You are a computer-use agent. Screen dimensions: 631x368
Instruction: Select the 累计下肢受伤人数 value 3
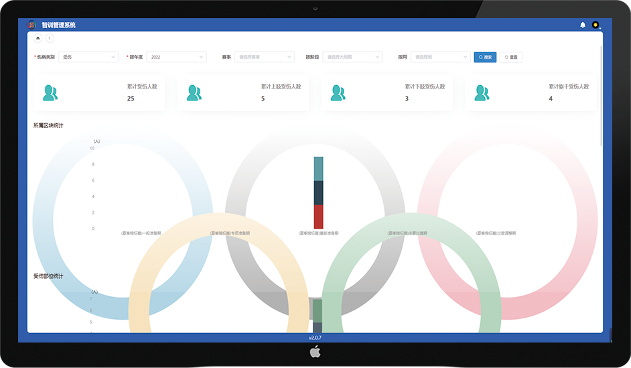[x=407, y=99]
